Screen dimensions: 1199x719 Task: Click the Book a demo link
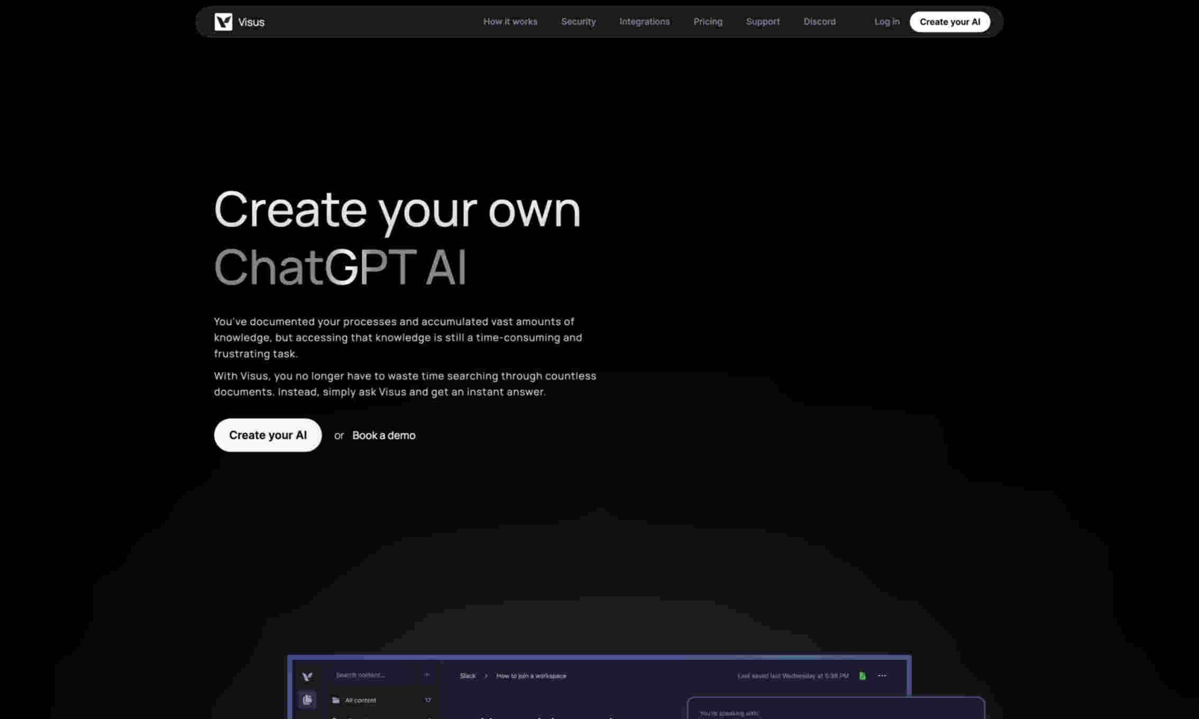click(x=383, y=435)
